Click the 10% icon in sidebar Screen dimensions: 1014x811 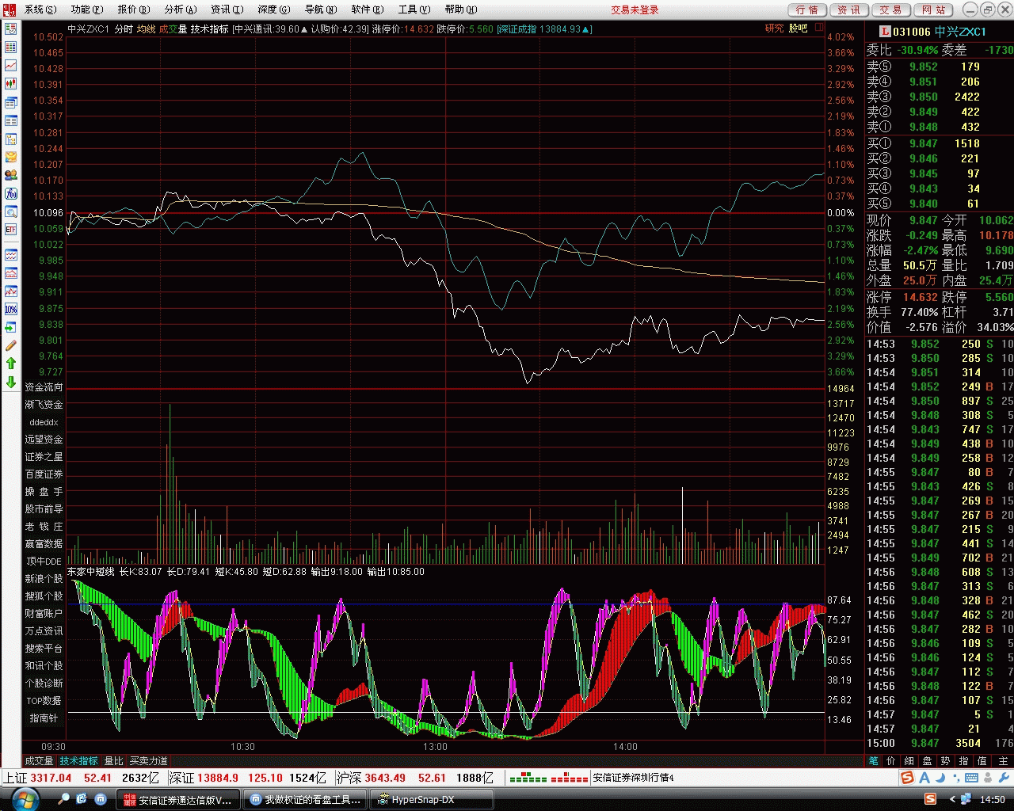tap(11, 310)
